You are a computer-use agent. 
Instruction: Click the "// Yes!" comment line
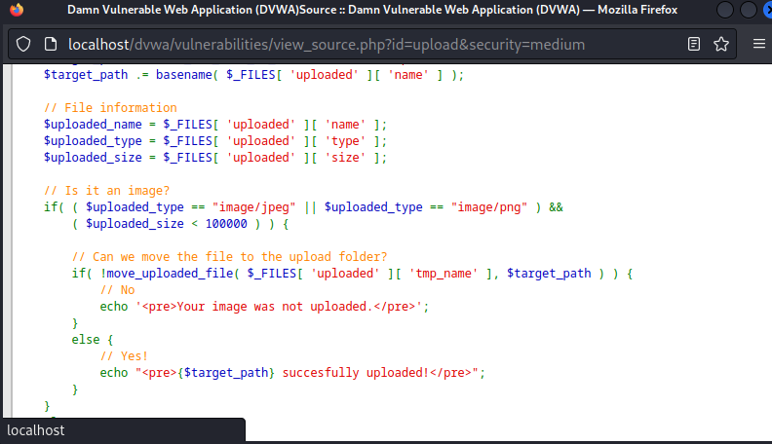click(x=124, y=356)
